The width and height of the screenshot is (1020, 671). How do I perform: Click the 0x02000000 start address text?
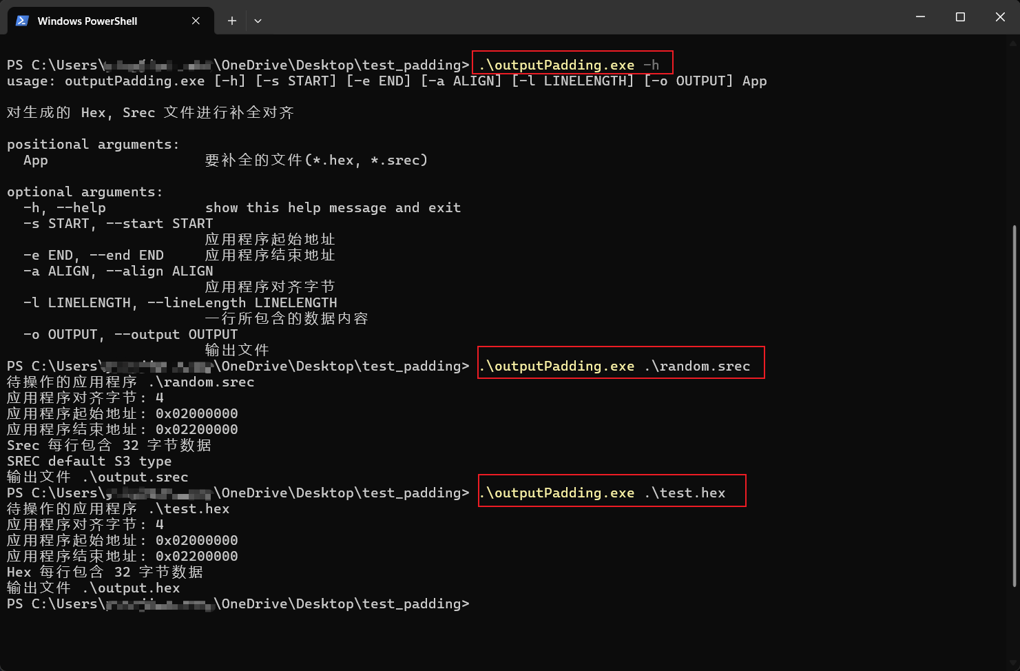coord(196,413)
